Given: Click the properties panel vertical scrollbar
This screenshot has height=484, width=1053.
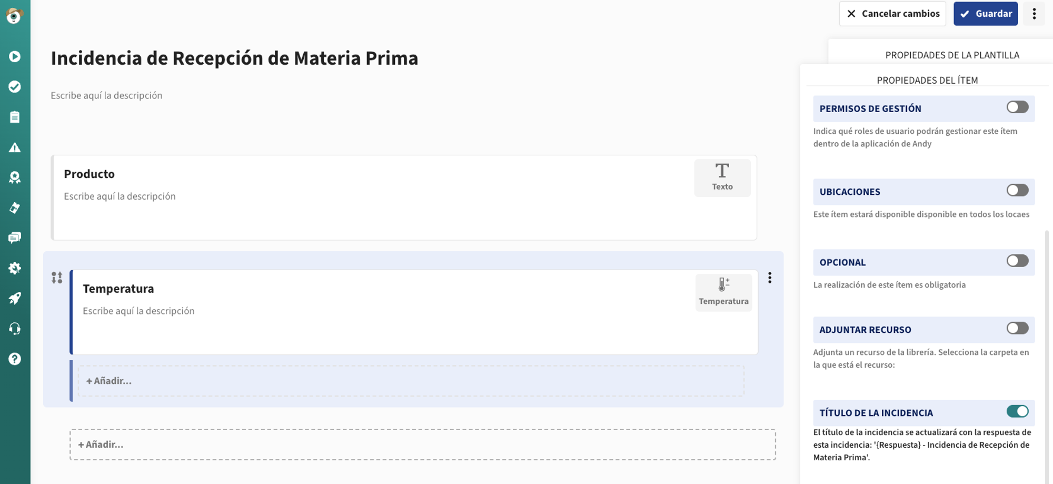Looking at the screenshot, I should (1047, 342).
